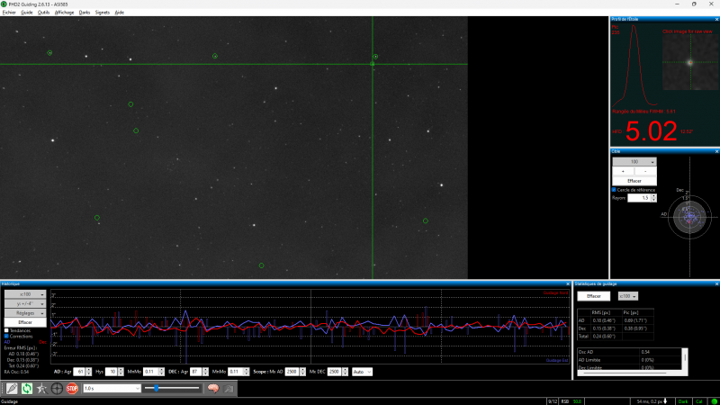Viewport: 720px width, 405px height.
Task: Click the AD Hys value field
Action: [x=112, y=372]
